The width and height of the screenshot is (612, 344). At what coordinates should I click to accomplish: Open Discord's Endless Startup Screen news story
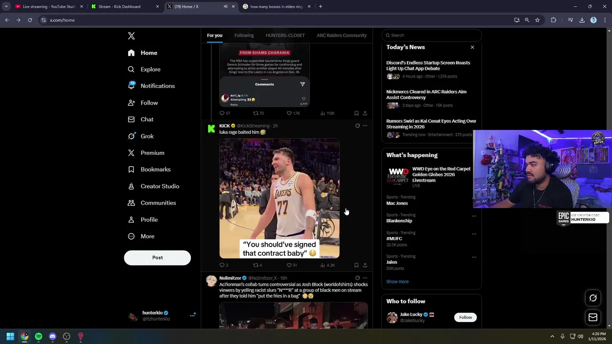(428, 65)
